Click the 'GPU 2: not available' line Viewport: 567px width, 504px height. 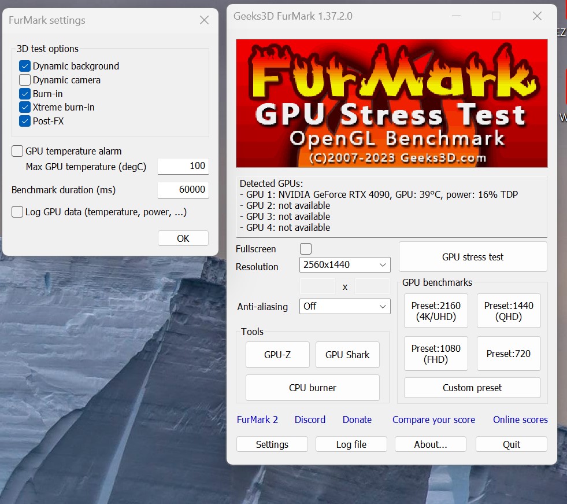pos(285,205)
